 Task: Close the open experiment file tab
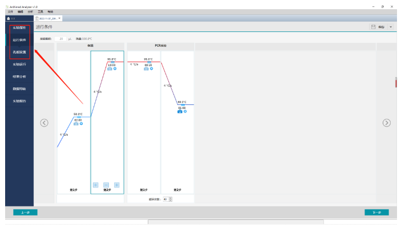tap(59, 18)
